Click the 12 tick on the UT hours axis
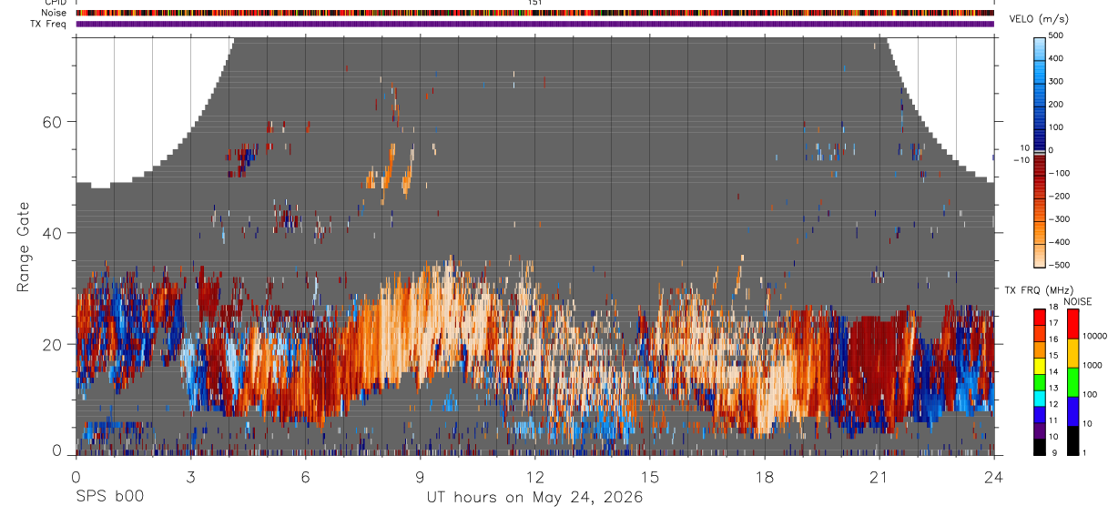 [x=535, y=477]
